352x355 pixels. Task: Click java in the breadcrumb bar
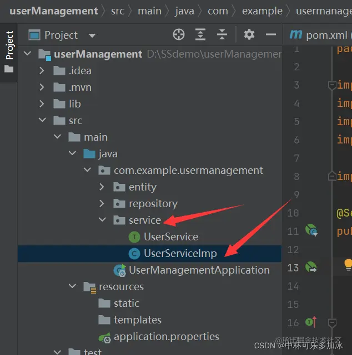[x=184, y=11]
